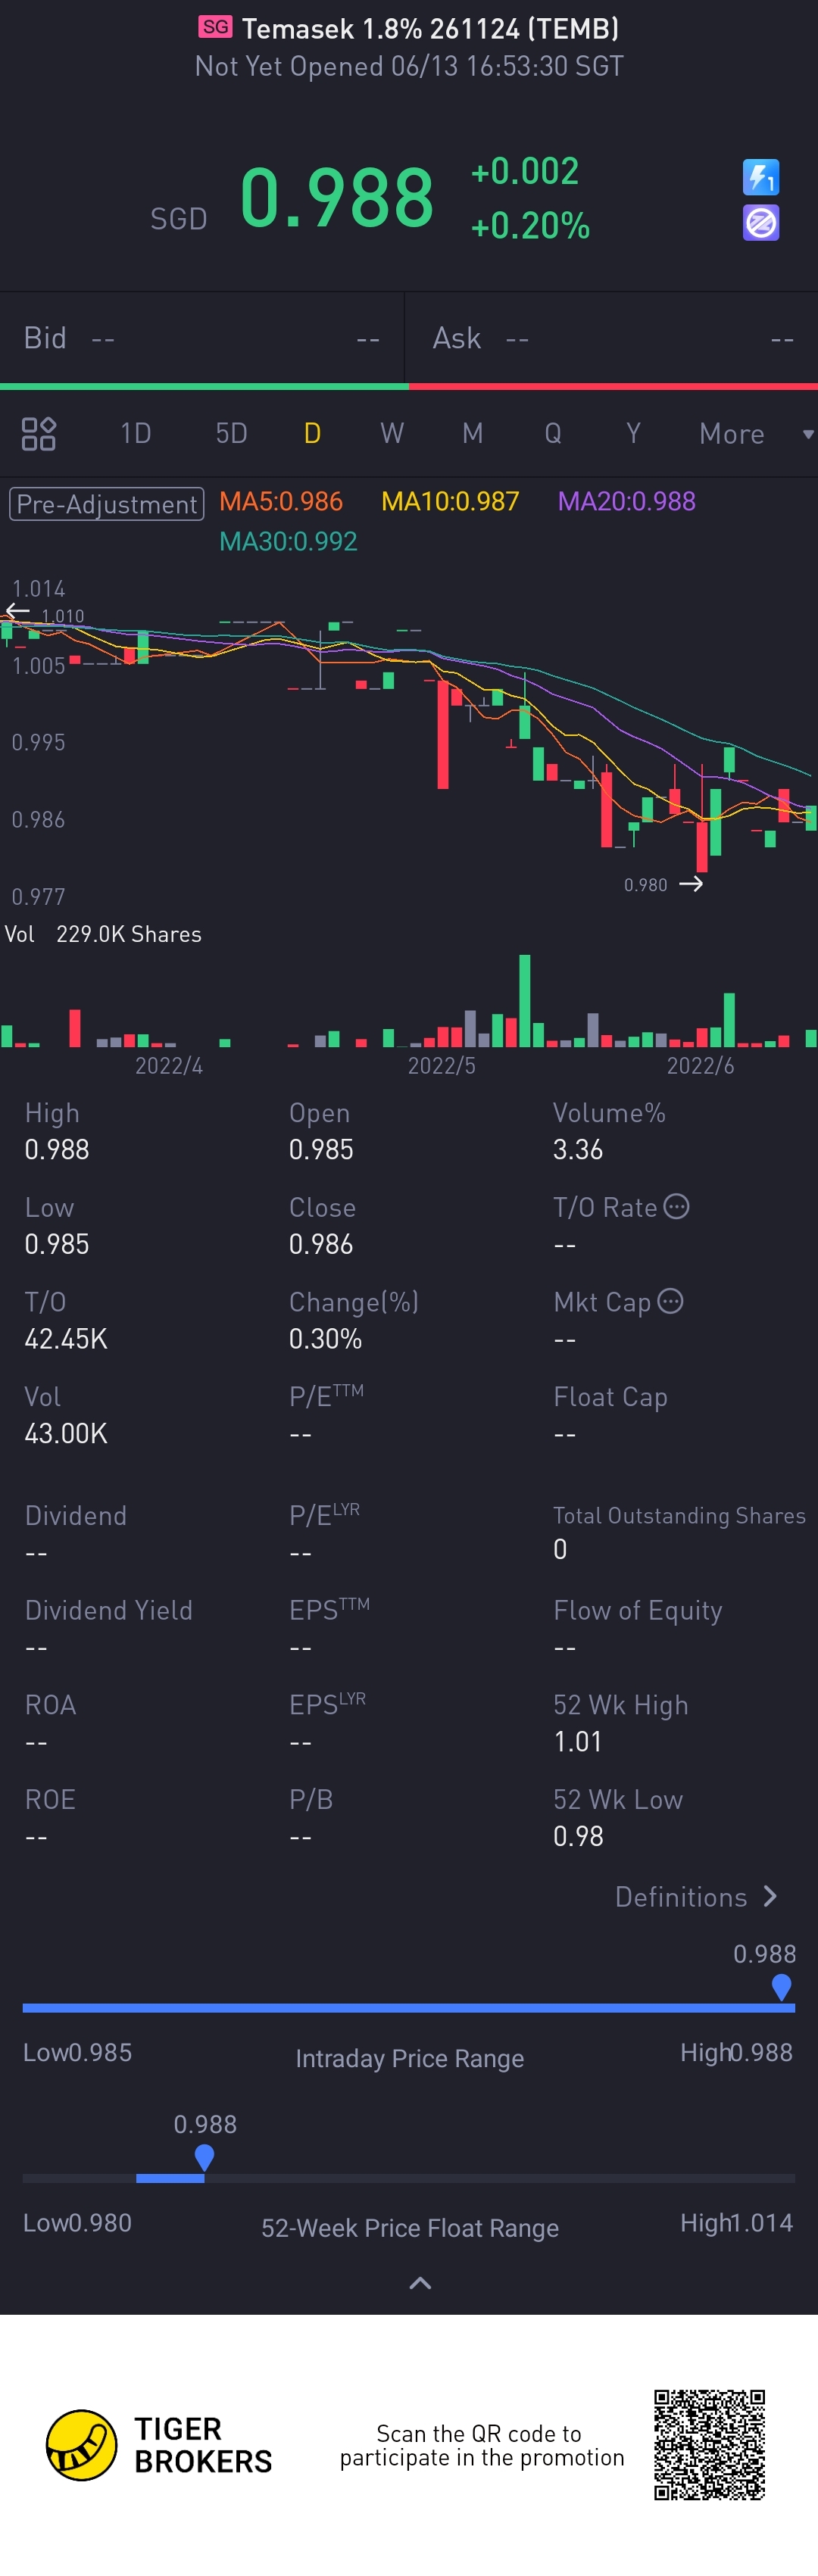
Task: Select the W weekly chart tab
Action: tap(391, 434)
